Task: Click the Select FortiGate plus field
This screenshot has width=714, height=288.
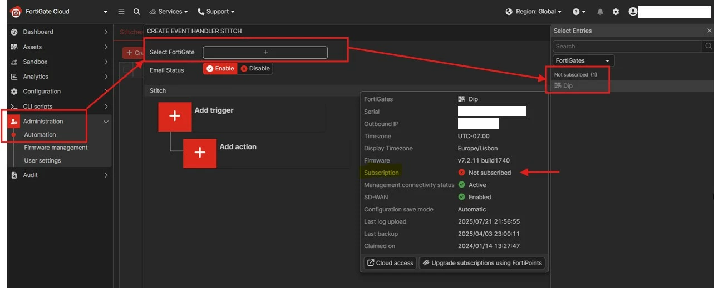Action: (x=265, y=52)
